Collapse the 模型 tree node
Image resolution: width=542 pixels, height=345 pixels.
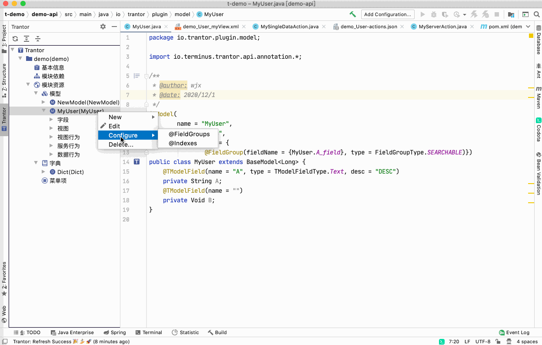pyautogui.click(x=36, y=94)
